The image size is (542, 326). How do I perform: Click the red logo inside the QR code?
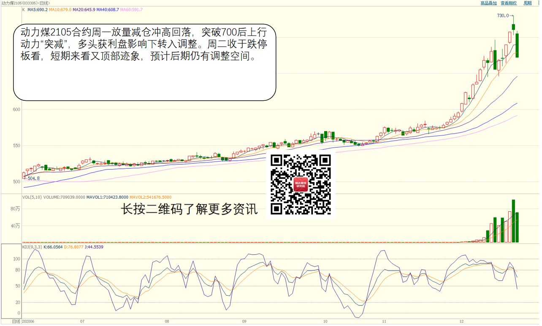301,185
